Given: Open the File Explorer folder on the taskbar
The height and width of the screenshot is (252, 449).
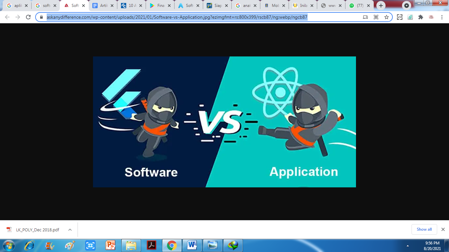Looking at the screenshot, I should tap(131, 245).
